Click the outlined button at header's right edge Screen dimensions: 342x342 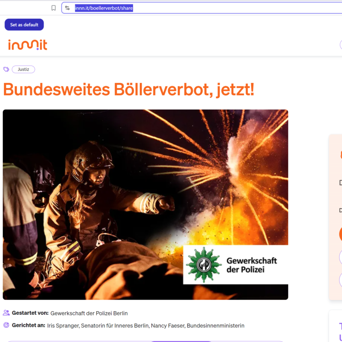pos(341,45)
